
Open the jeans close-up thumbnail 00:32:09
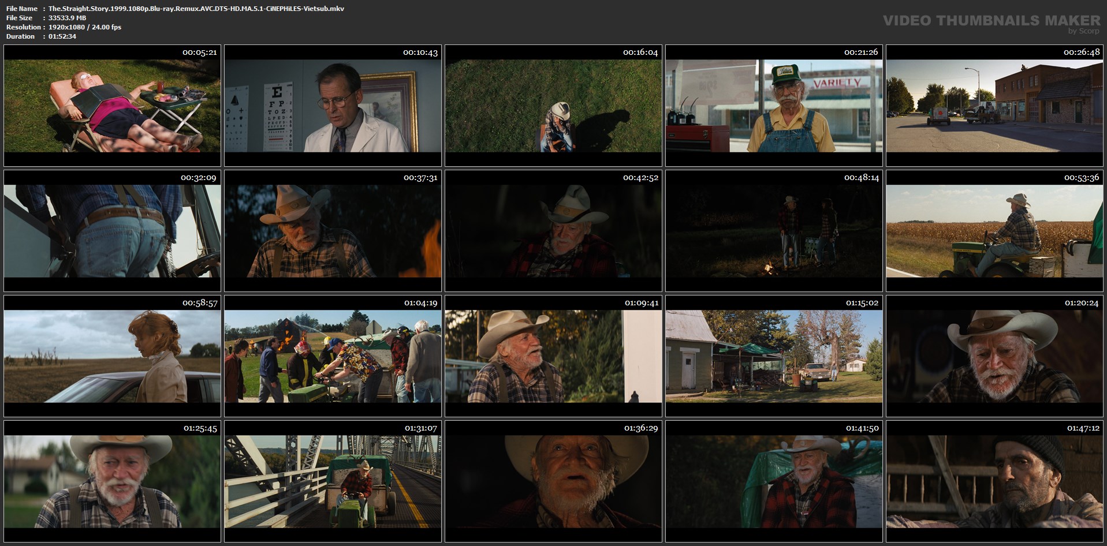coord(112,231)
